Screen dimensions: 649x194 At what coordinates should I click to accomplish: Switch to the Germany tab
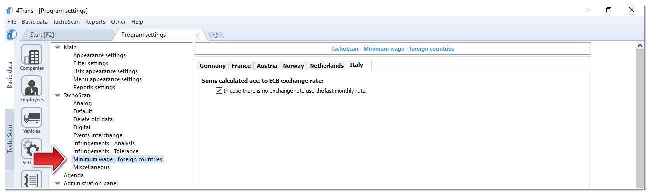(x=213, y=66)
